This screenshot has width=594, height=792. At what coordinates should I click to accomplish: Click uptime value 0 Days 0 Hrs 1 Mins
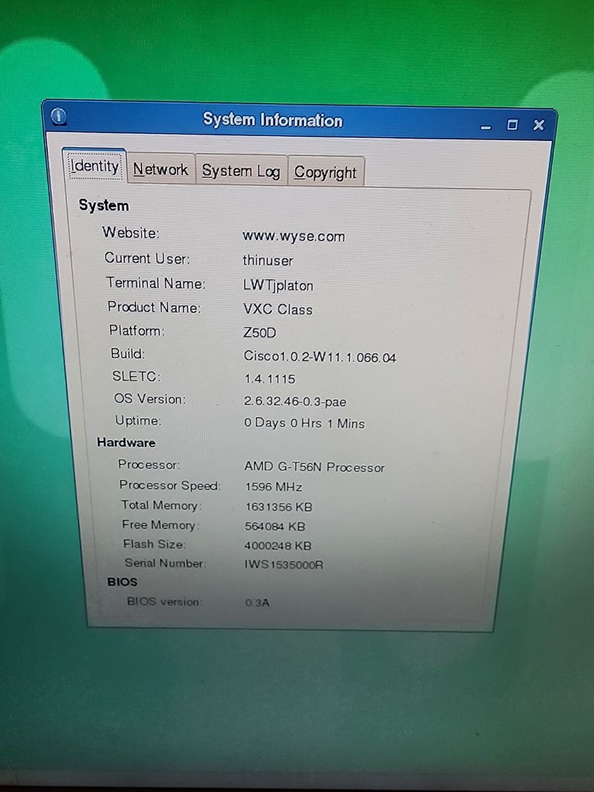pos(304,423)
